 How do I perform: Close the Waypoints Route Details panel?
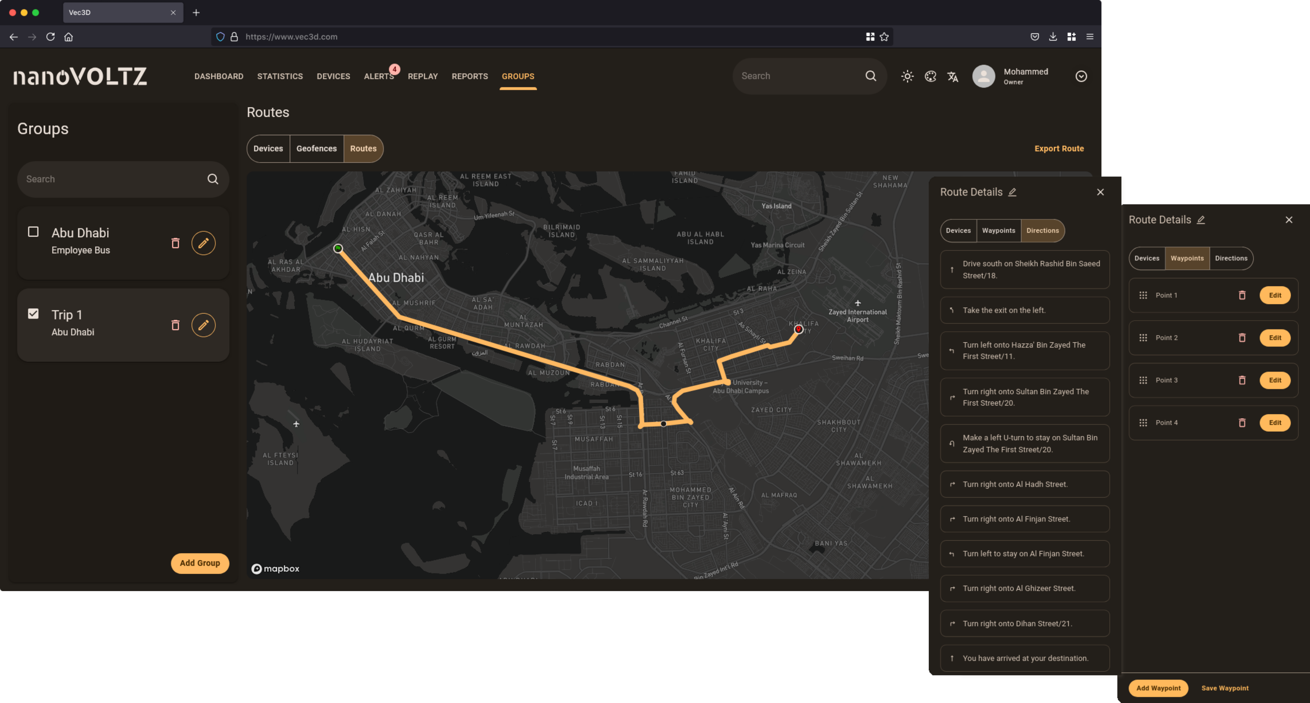pos(1289,220)
